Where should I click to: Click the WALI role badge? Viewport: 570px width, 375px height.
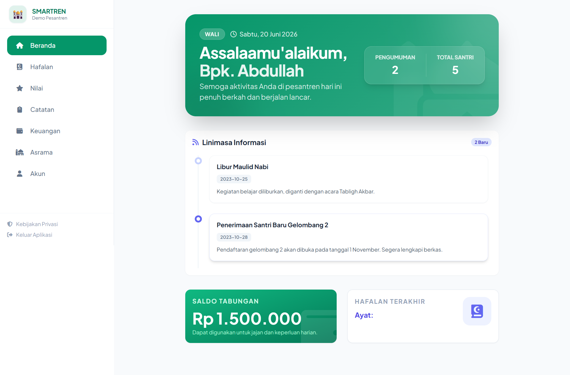[212, 34]
